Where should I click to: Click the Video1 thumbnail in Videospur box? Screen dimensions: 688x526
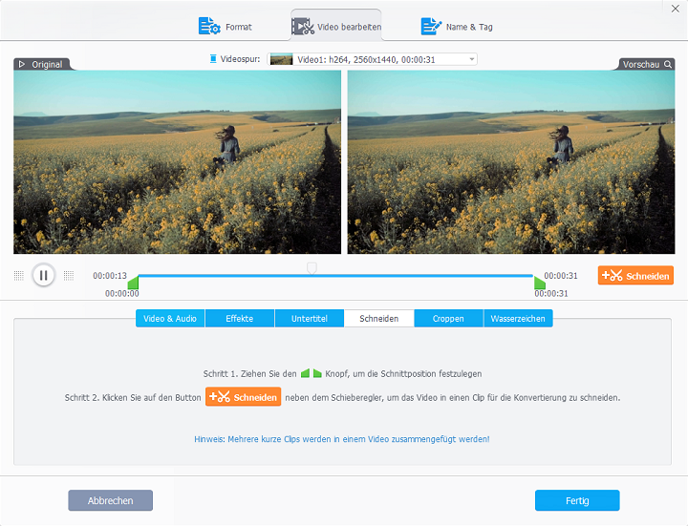pos(281,59)
